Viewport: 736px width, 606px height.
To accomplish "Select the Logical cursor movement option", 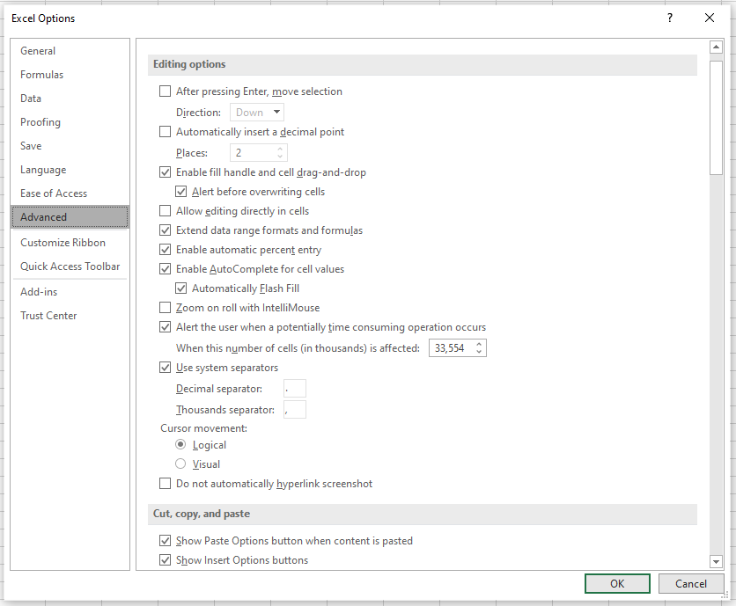I will coord(181,445).
